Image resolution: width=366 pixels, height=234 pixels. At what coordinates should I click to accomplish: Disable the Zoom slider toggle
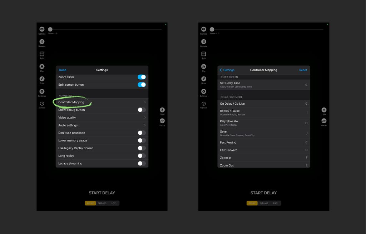[142, 77]
